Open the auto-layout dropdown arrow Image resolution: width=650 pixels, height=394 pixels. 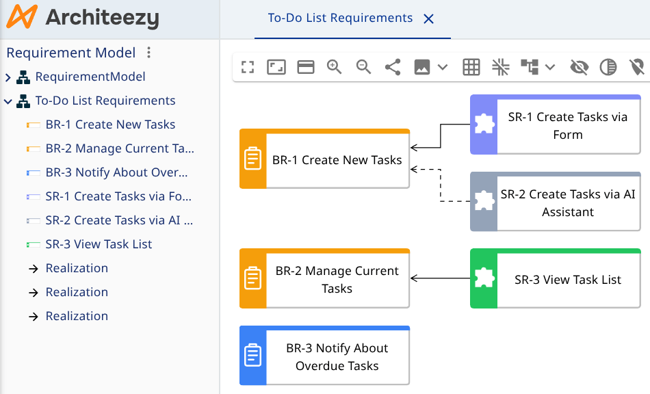(x=551, y=67)
